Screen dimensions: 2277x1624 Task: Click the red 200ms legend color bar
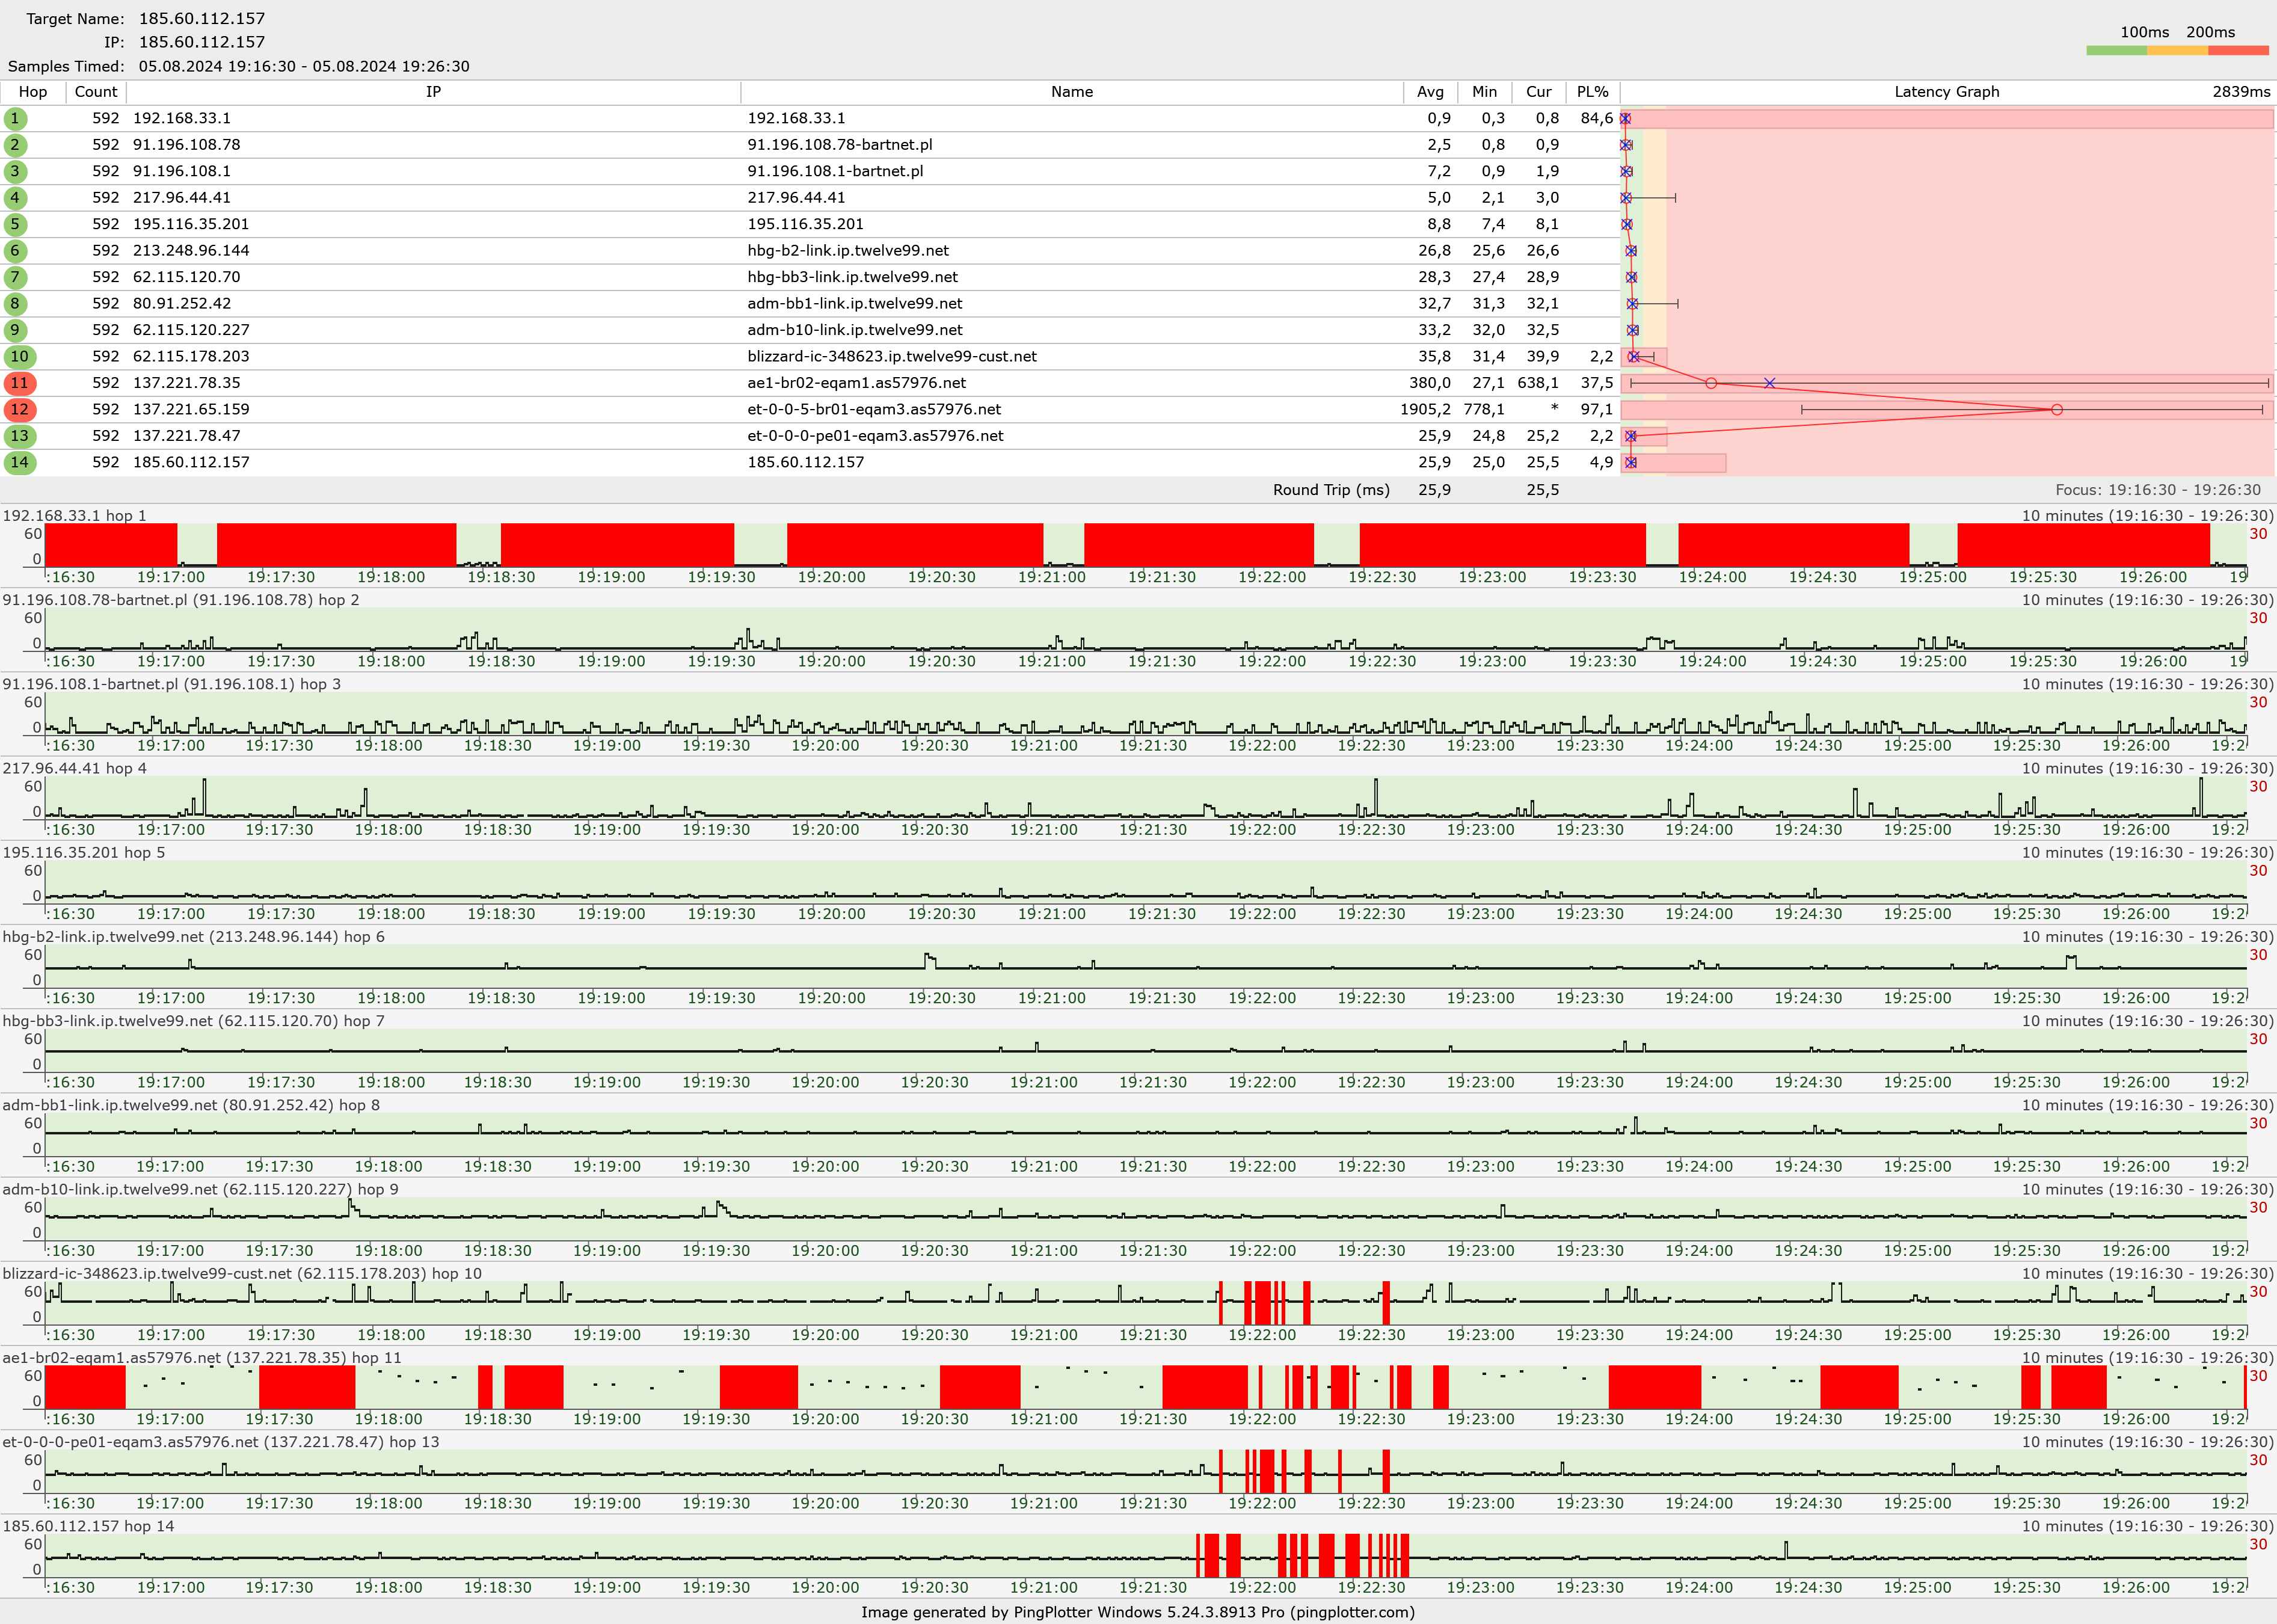tap(2238, 50)
